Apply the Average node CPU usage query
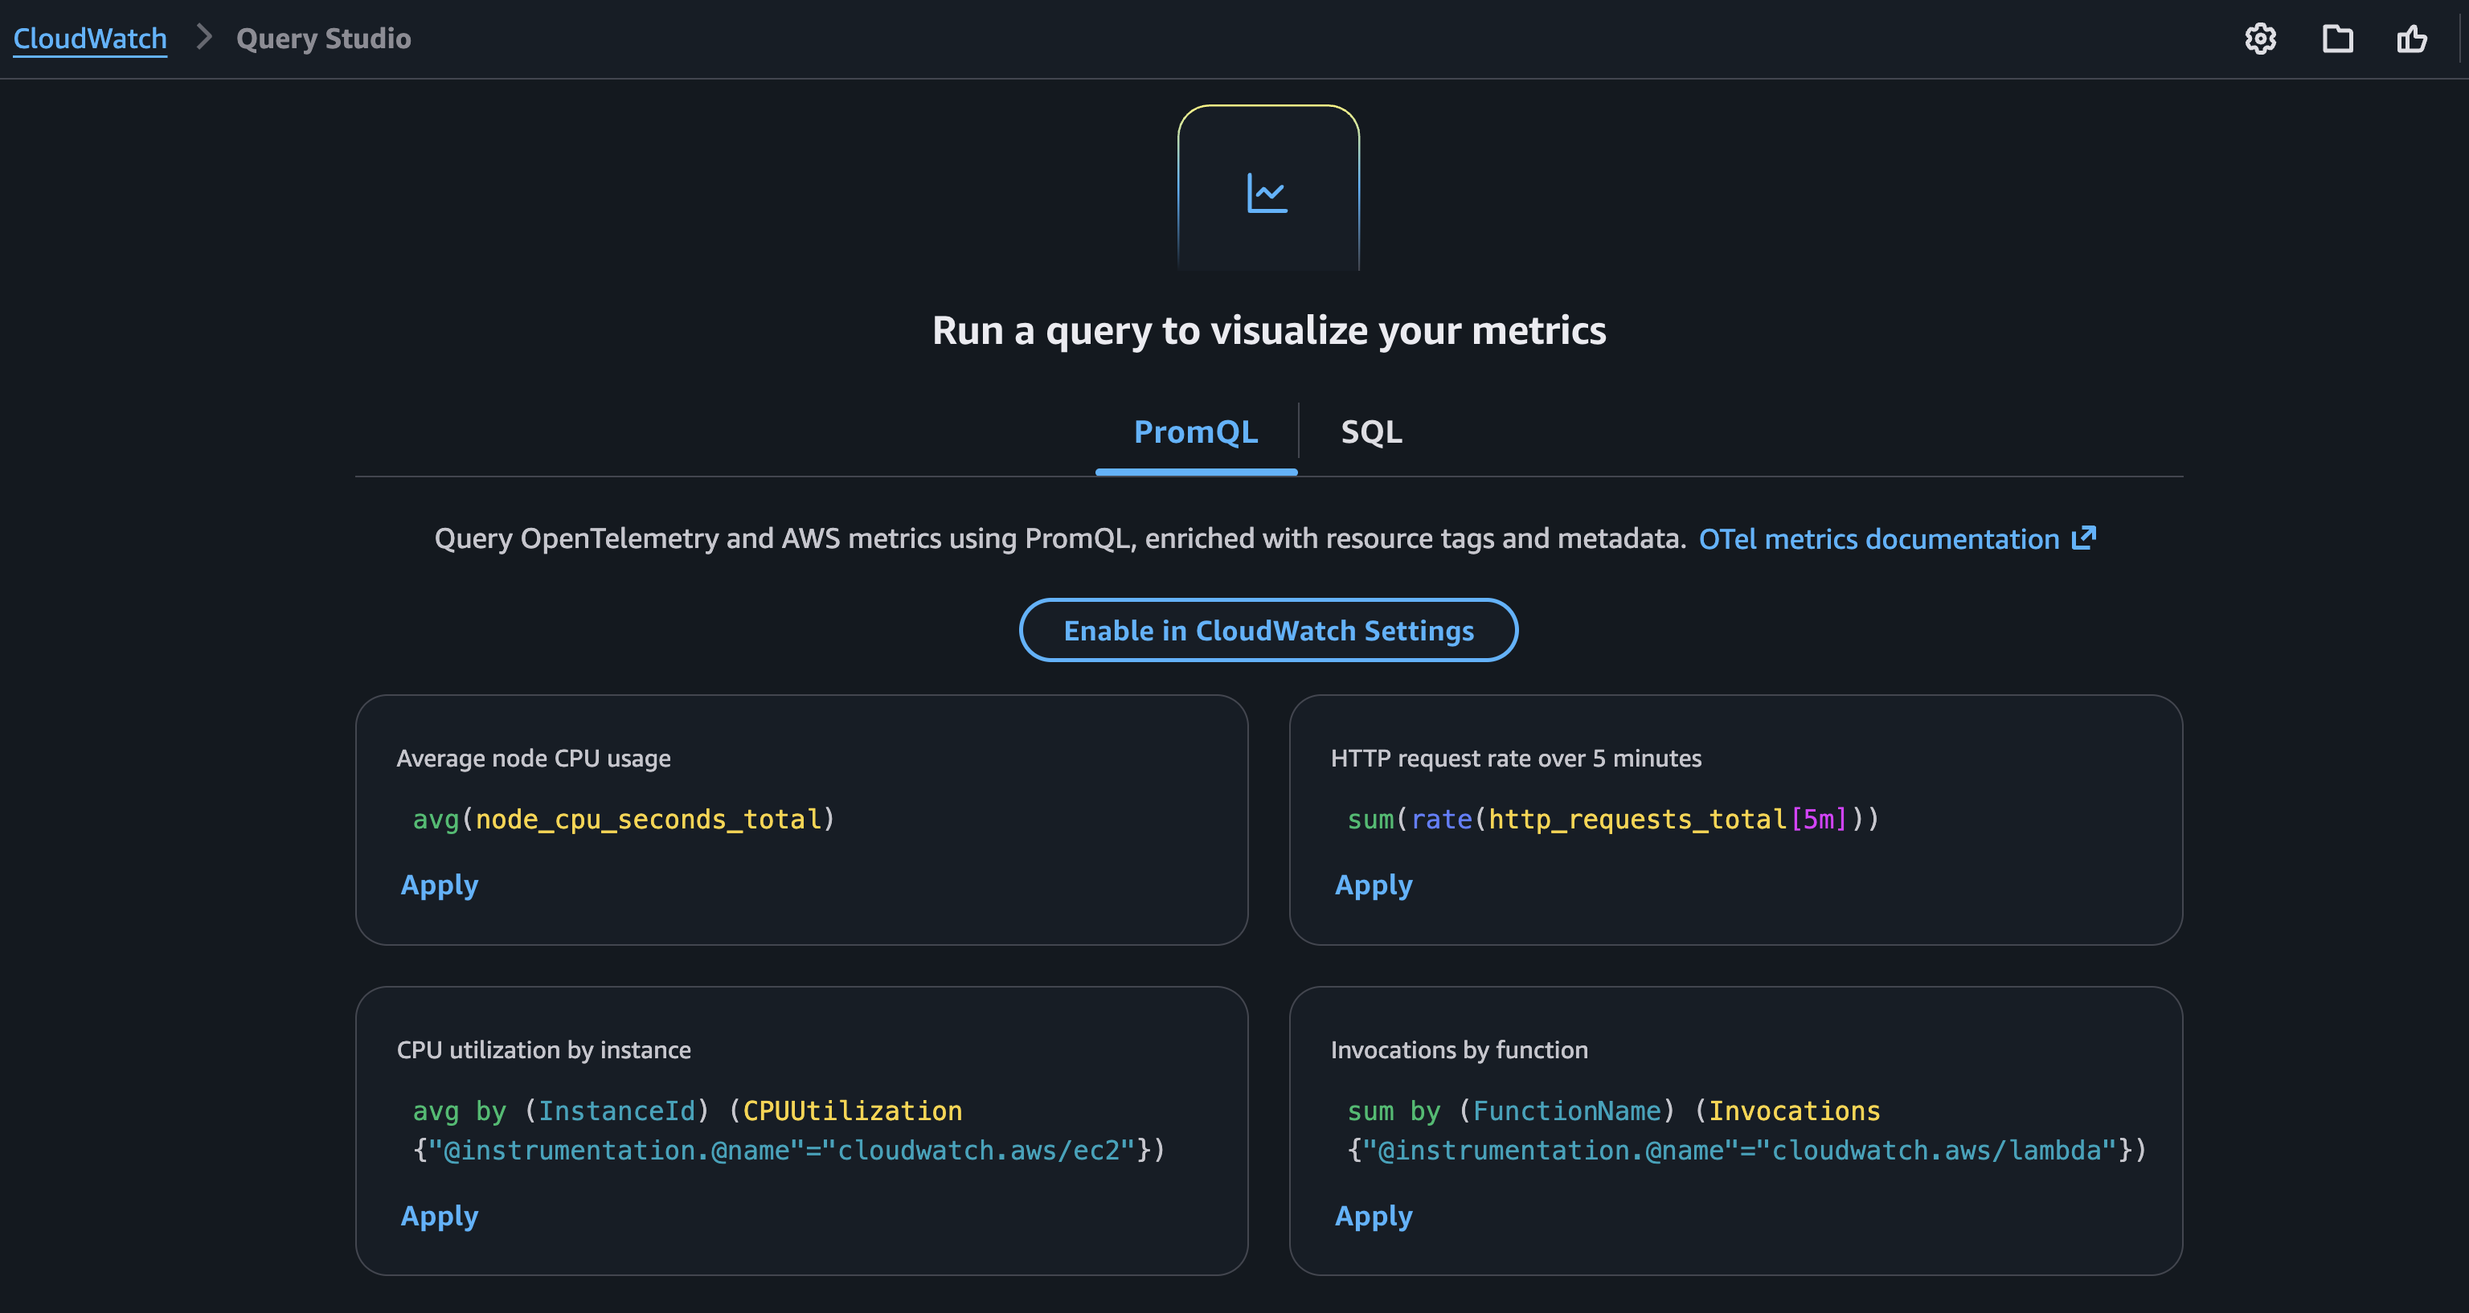2469x1313 pixels. click(x=439, y=886)
